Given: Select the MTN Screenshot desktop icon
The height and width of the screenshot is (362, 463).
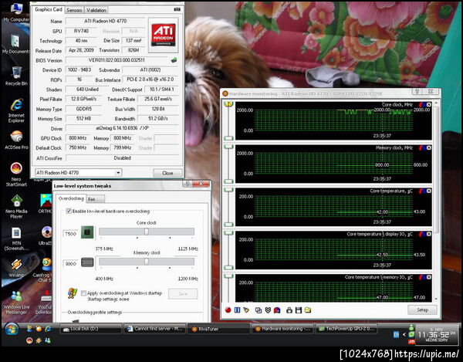Looking at the screenshot, I should click(16, 239).
